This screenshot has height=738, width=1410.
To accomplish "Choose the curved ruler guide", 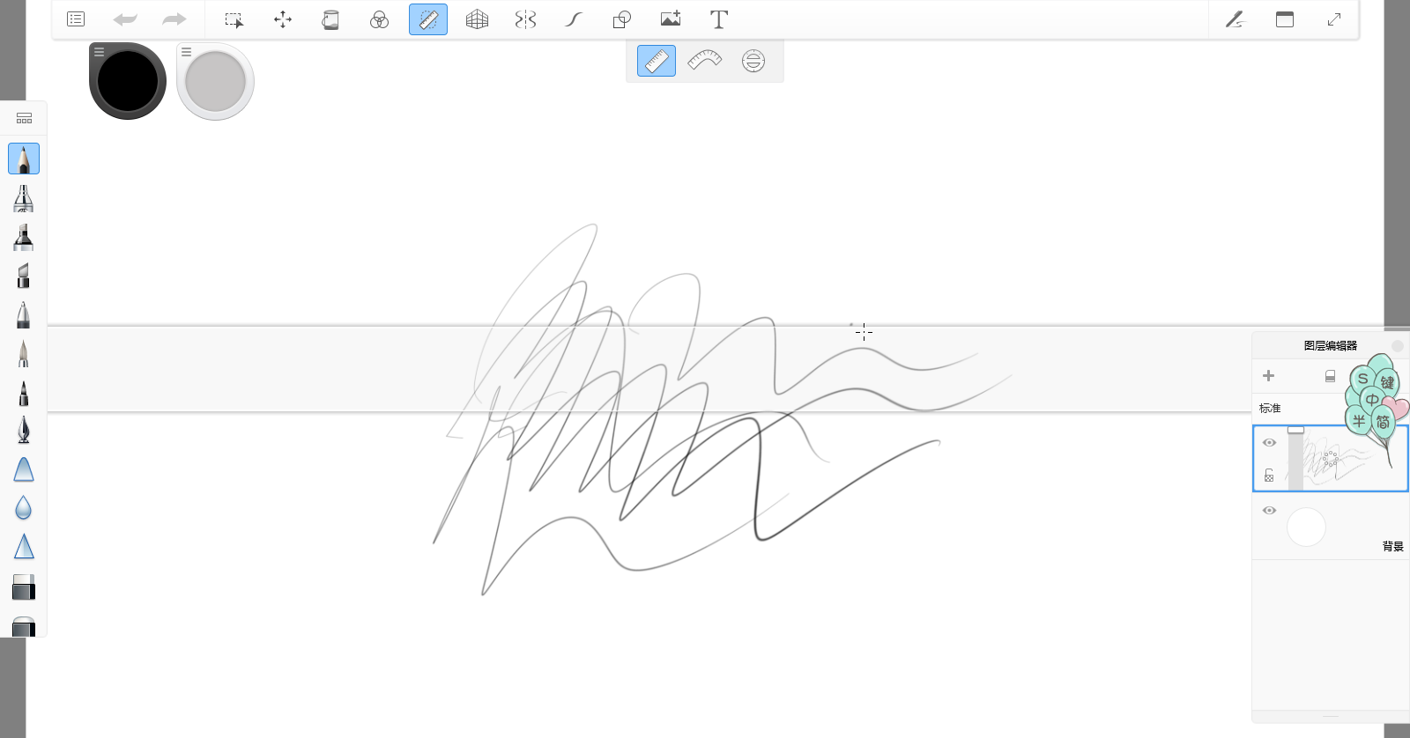I will point(705,61).
